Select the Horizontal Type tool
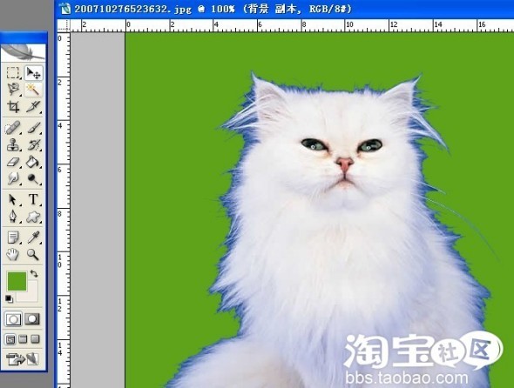Screen dimensions: 514x388 click(x=33, y=199)
